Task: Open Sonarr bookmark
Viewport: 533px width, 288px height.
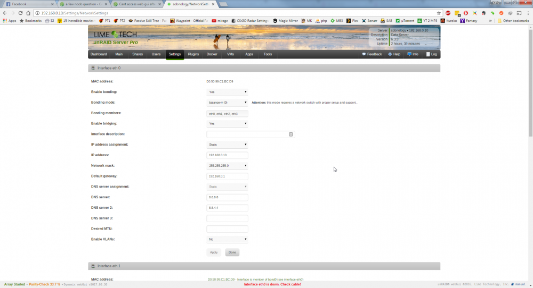Action: pos(369,21)
